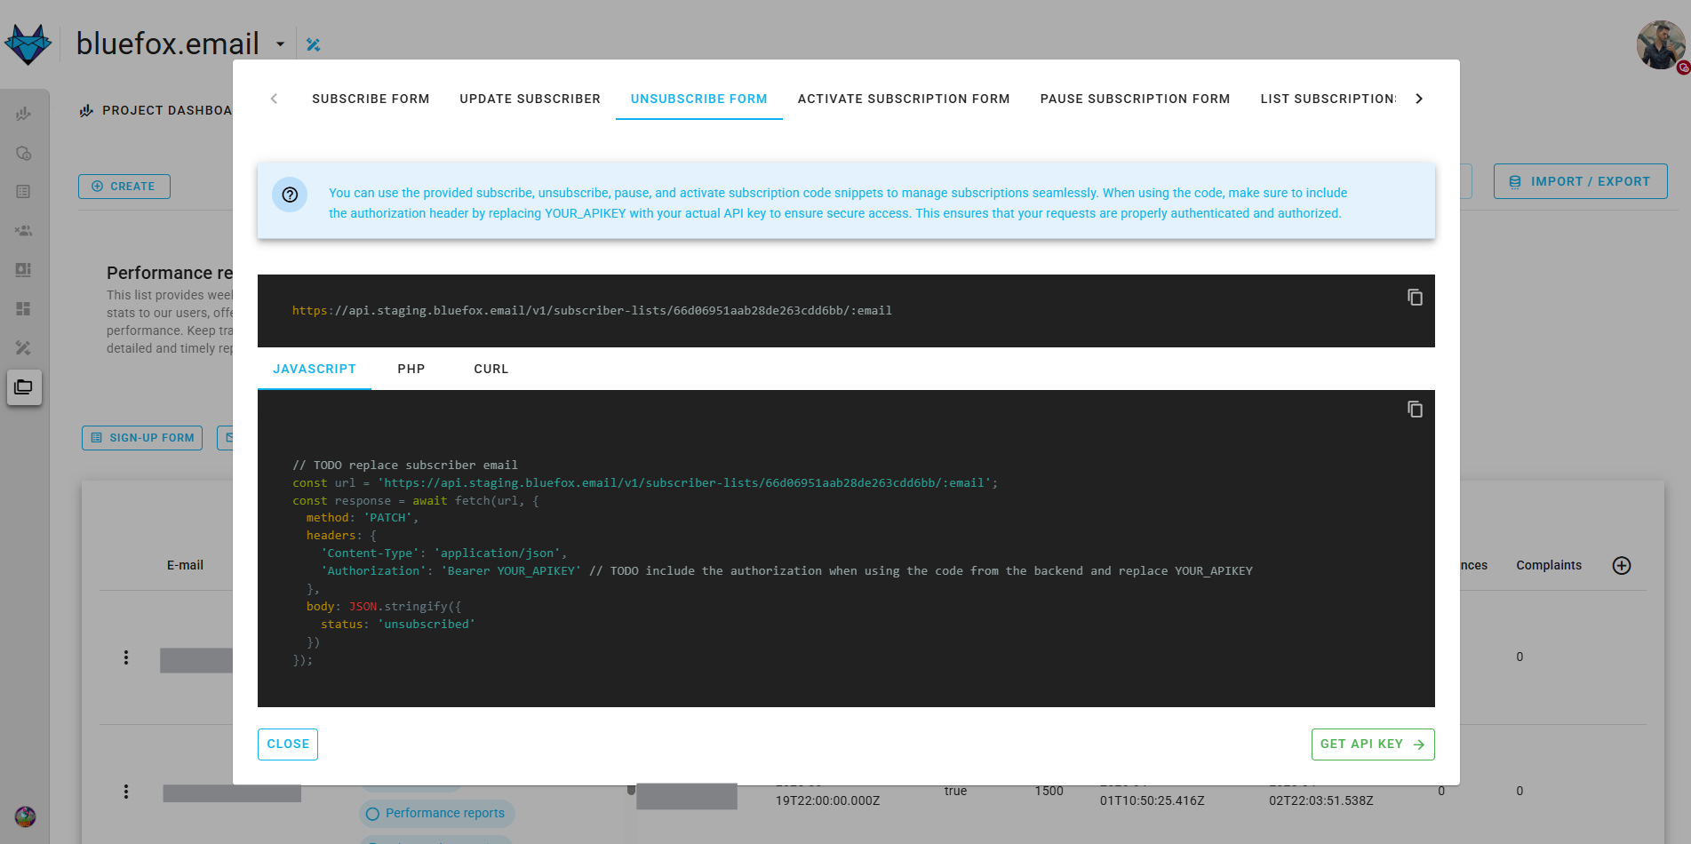Switch to the PHP code tab
1691x844 pixels.
[x=411, y=369]
